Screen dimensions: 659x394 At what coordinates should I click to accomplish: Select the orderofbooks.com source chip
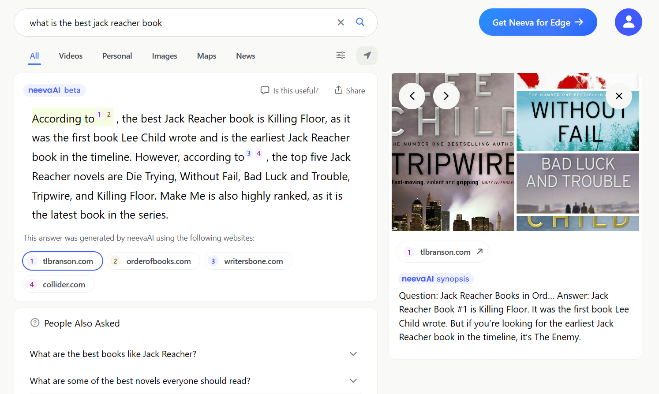(154, 261)
